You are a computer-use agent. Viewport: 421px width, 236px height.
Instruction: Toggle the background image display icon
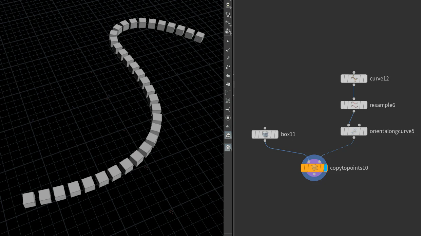tap(228, 135)
